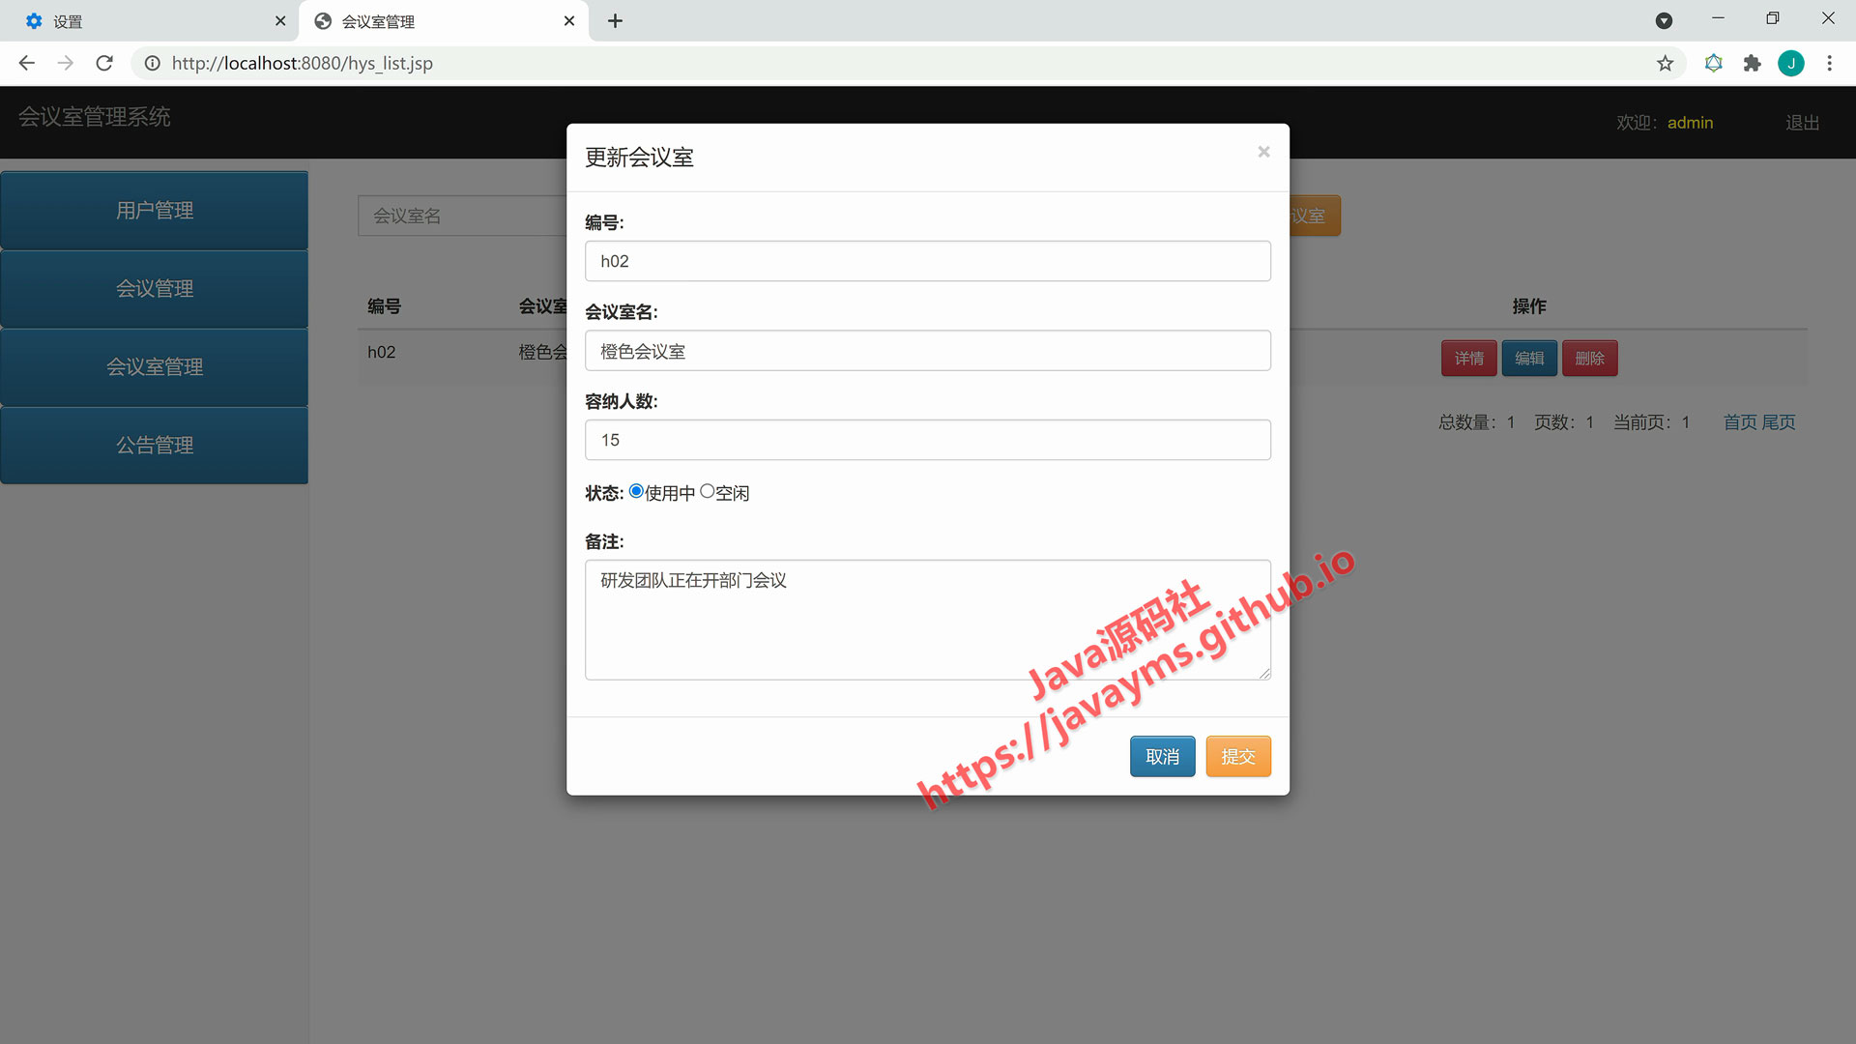Viewport: 1856px width, 1044px height.
Task: Click the 会议室名 search field on the page
Action: point(462,216)
